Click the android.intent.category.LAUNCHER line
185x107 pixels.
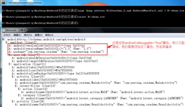click(x=102, y=98)
